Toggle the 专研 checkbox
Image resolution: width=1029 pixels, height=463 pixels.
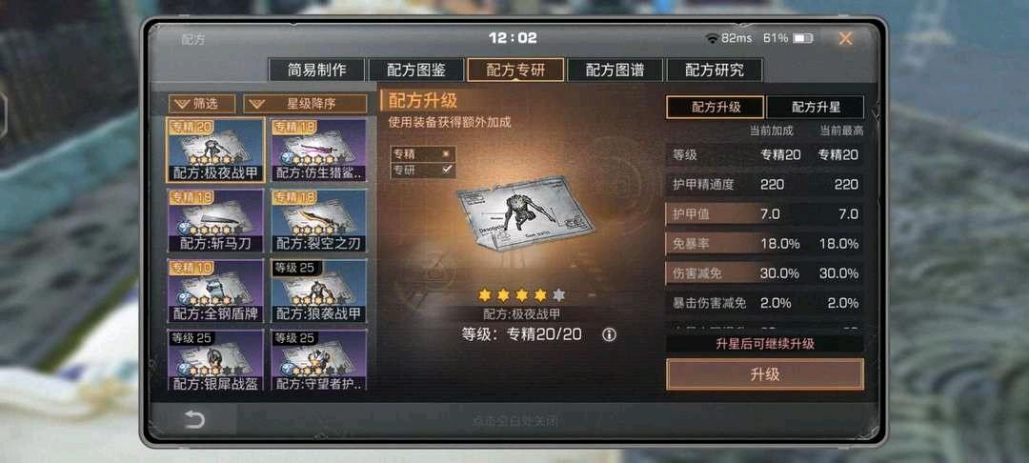click(x=447, y=170)
